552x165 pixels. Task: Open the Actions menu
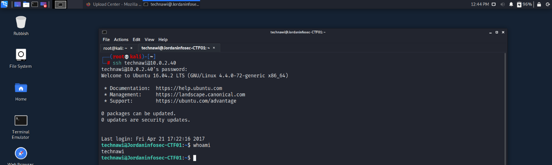[121, 39]
